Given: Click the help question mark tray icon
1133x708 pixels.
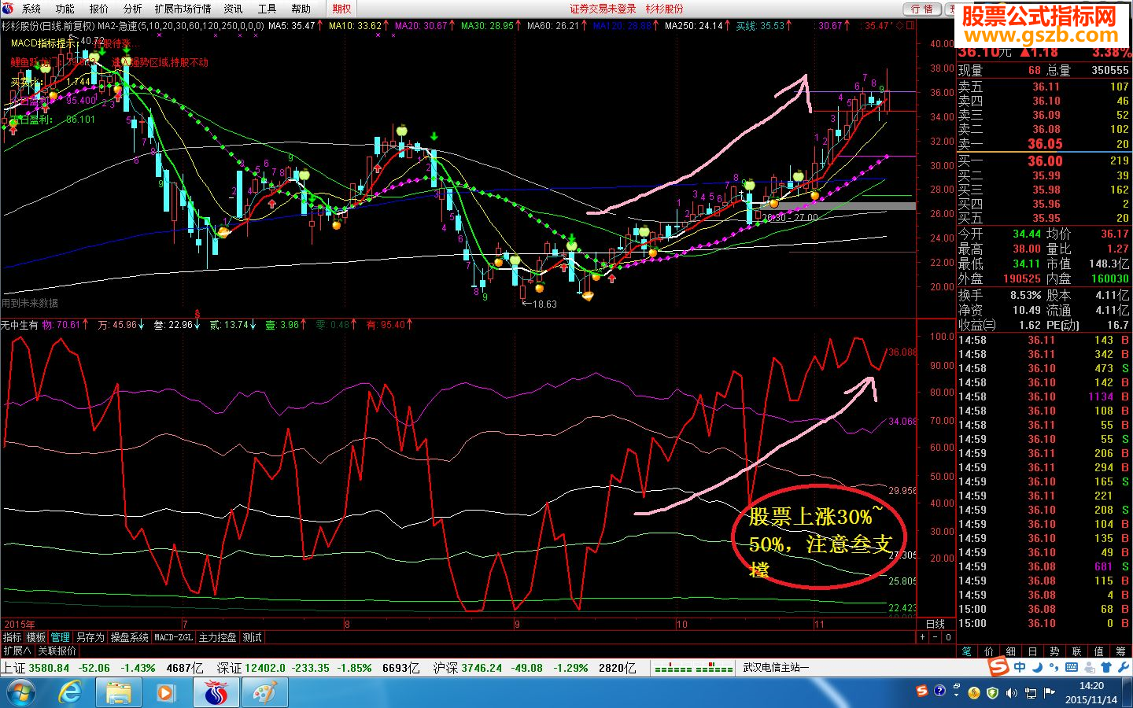Looking at the screenshot, I should (939, 691).
